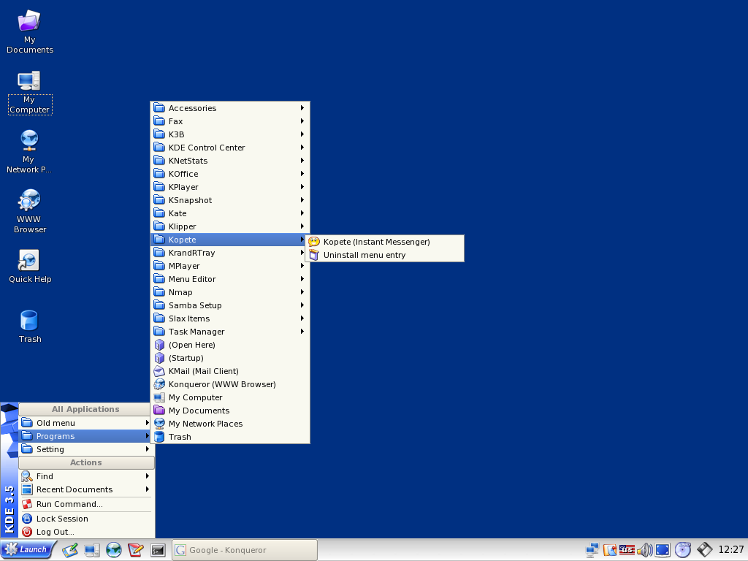The image size is (748, 561).
Task: Expand the Accessories submenu
Action: [x=230, y=108]
